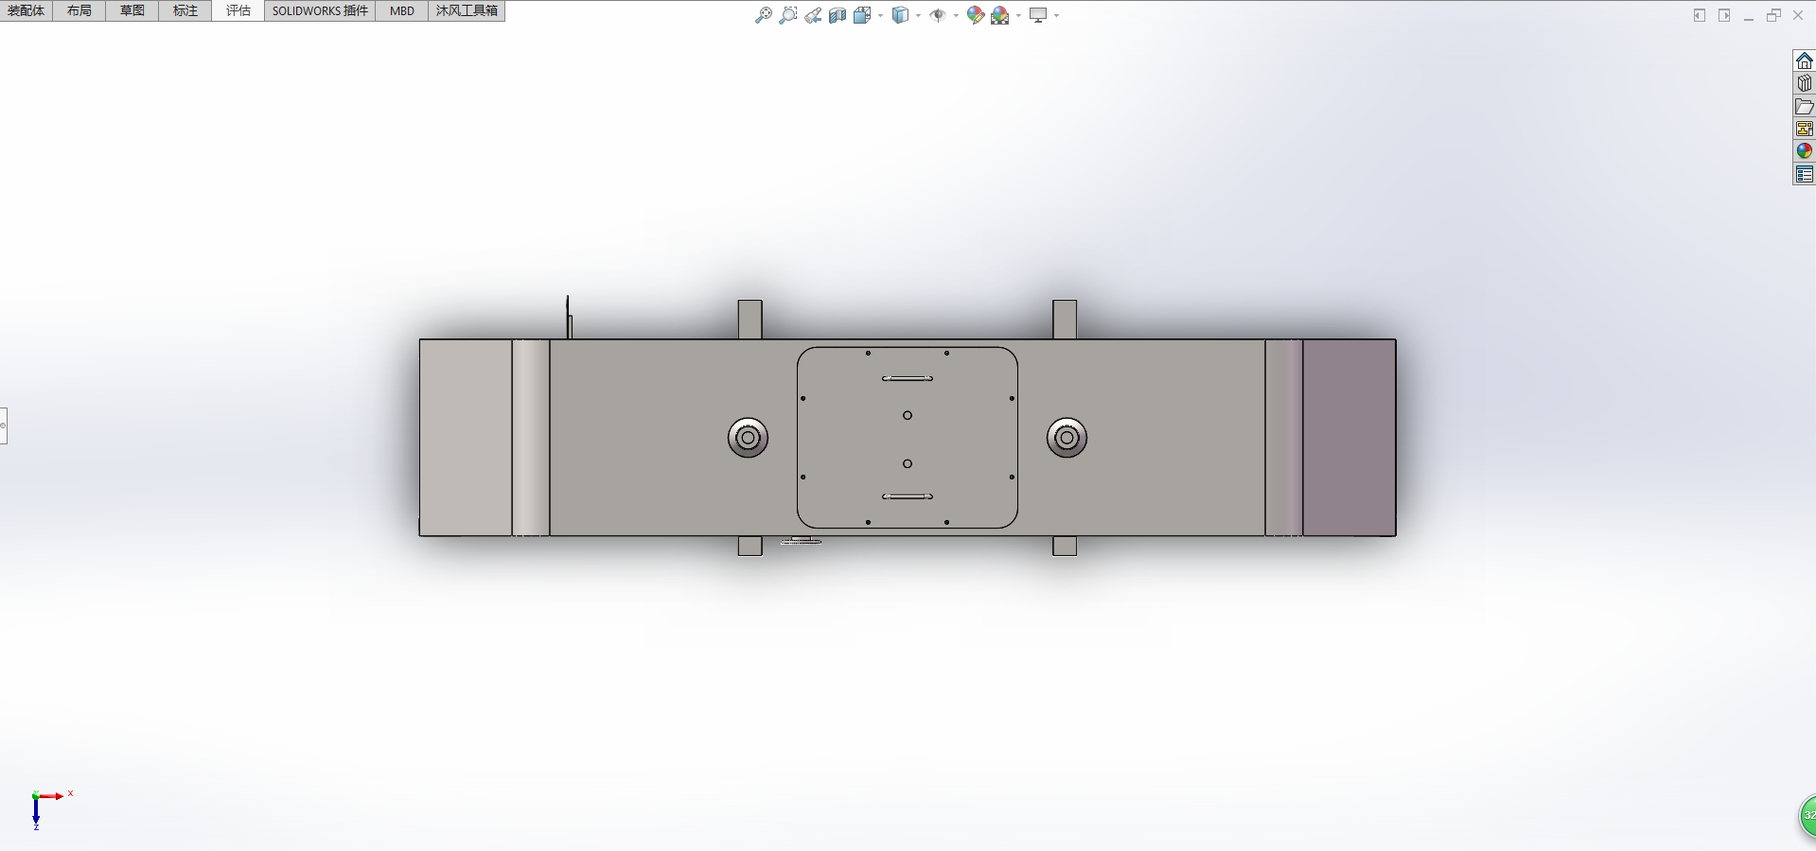Switch to the 装配体 tab
Image resolution: width=1816 pixels, height=851 pixels.
(x=26, y=10)
